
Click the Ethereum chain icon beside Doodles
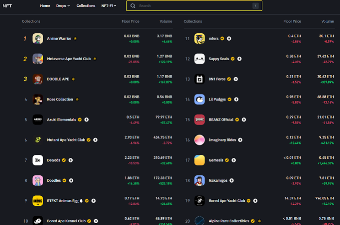coord(71,180)
